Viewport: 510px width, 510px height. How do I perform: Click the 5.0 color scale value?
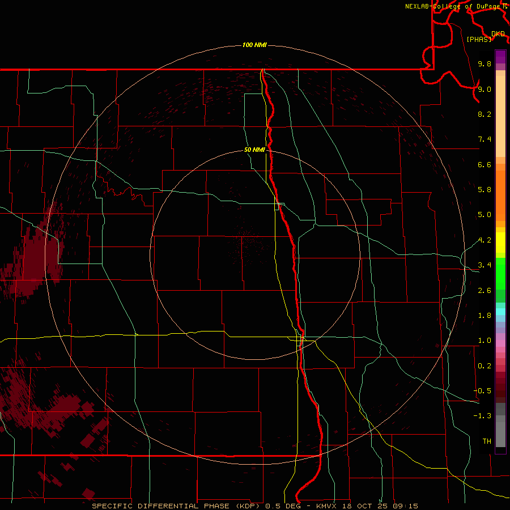click(484, 215)
